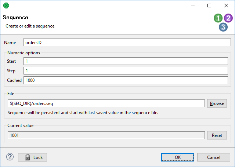The image size is (235, 167).
Task: Click the Current value field showing 1001
Action: [x=106, y=135]
